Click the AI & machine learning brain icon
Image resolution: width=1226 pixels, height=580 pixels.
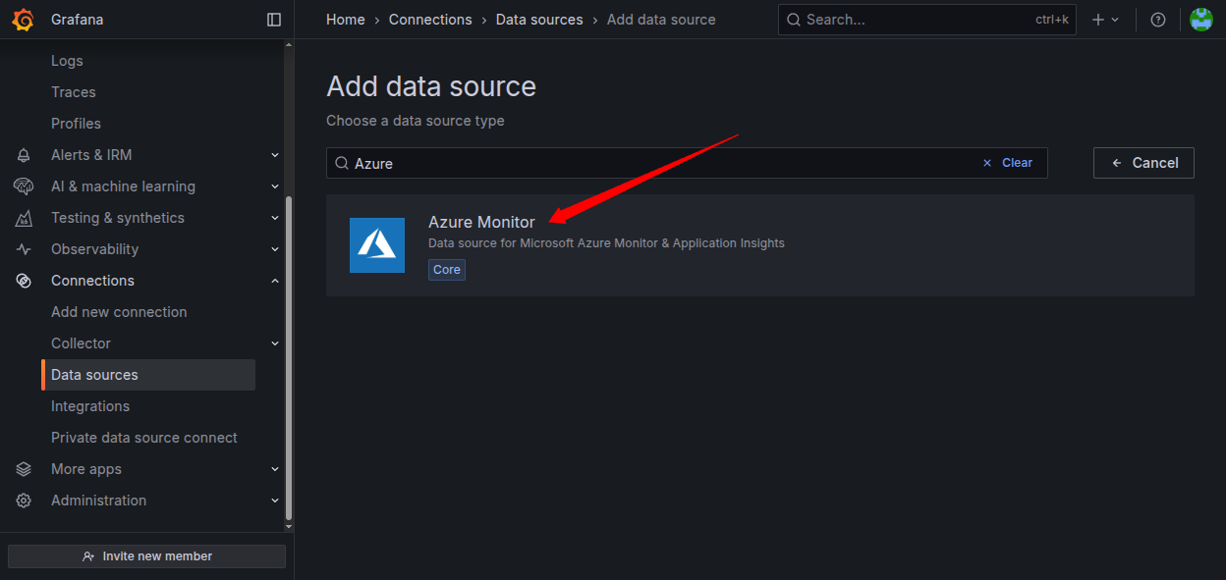pos(24,186)
